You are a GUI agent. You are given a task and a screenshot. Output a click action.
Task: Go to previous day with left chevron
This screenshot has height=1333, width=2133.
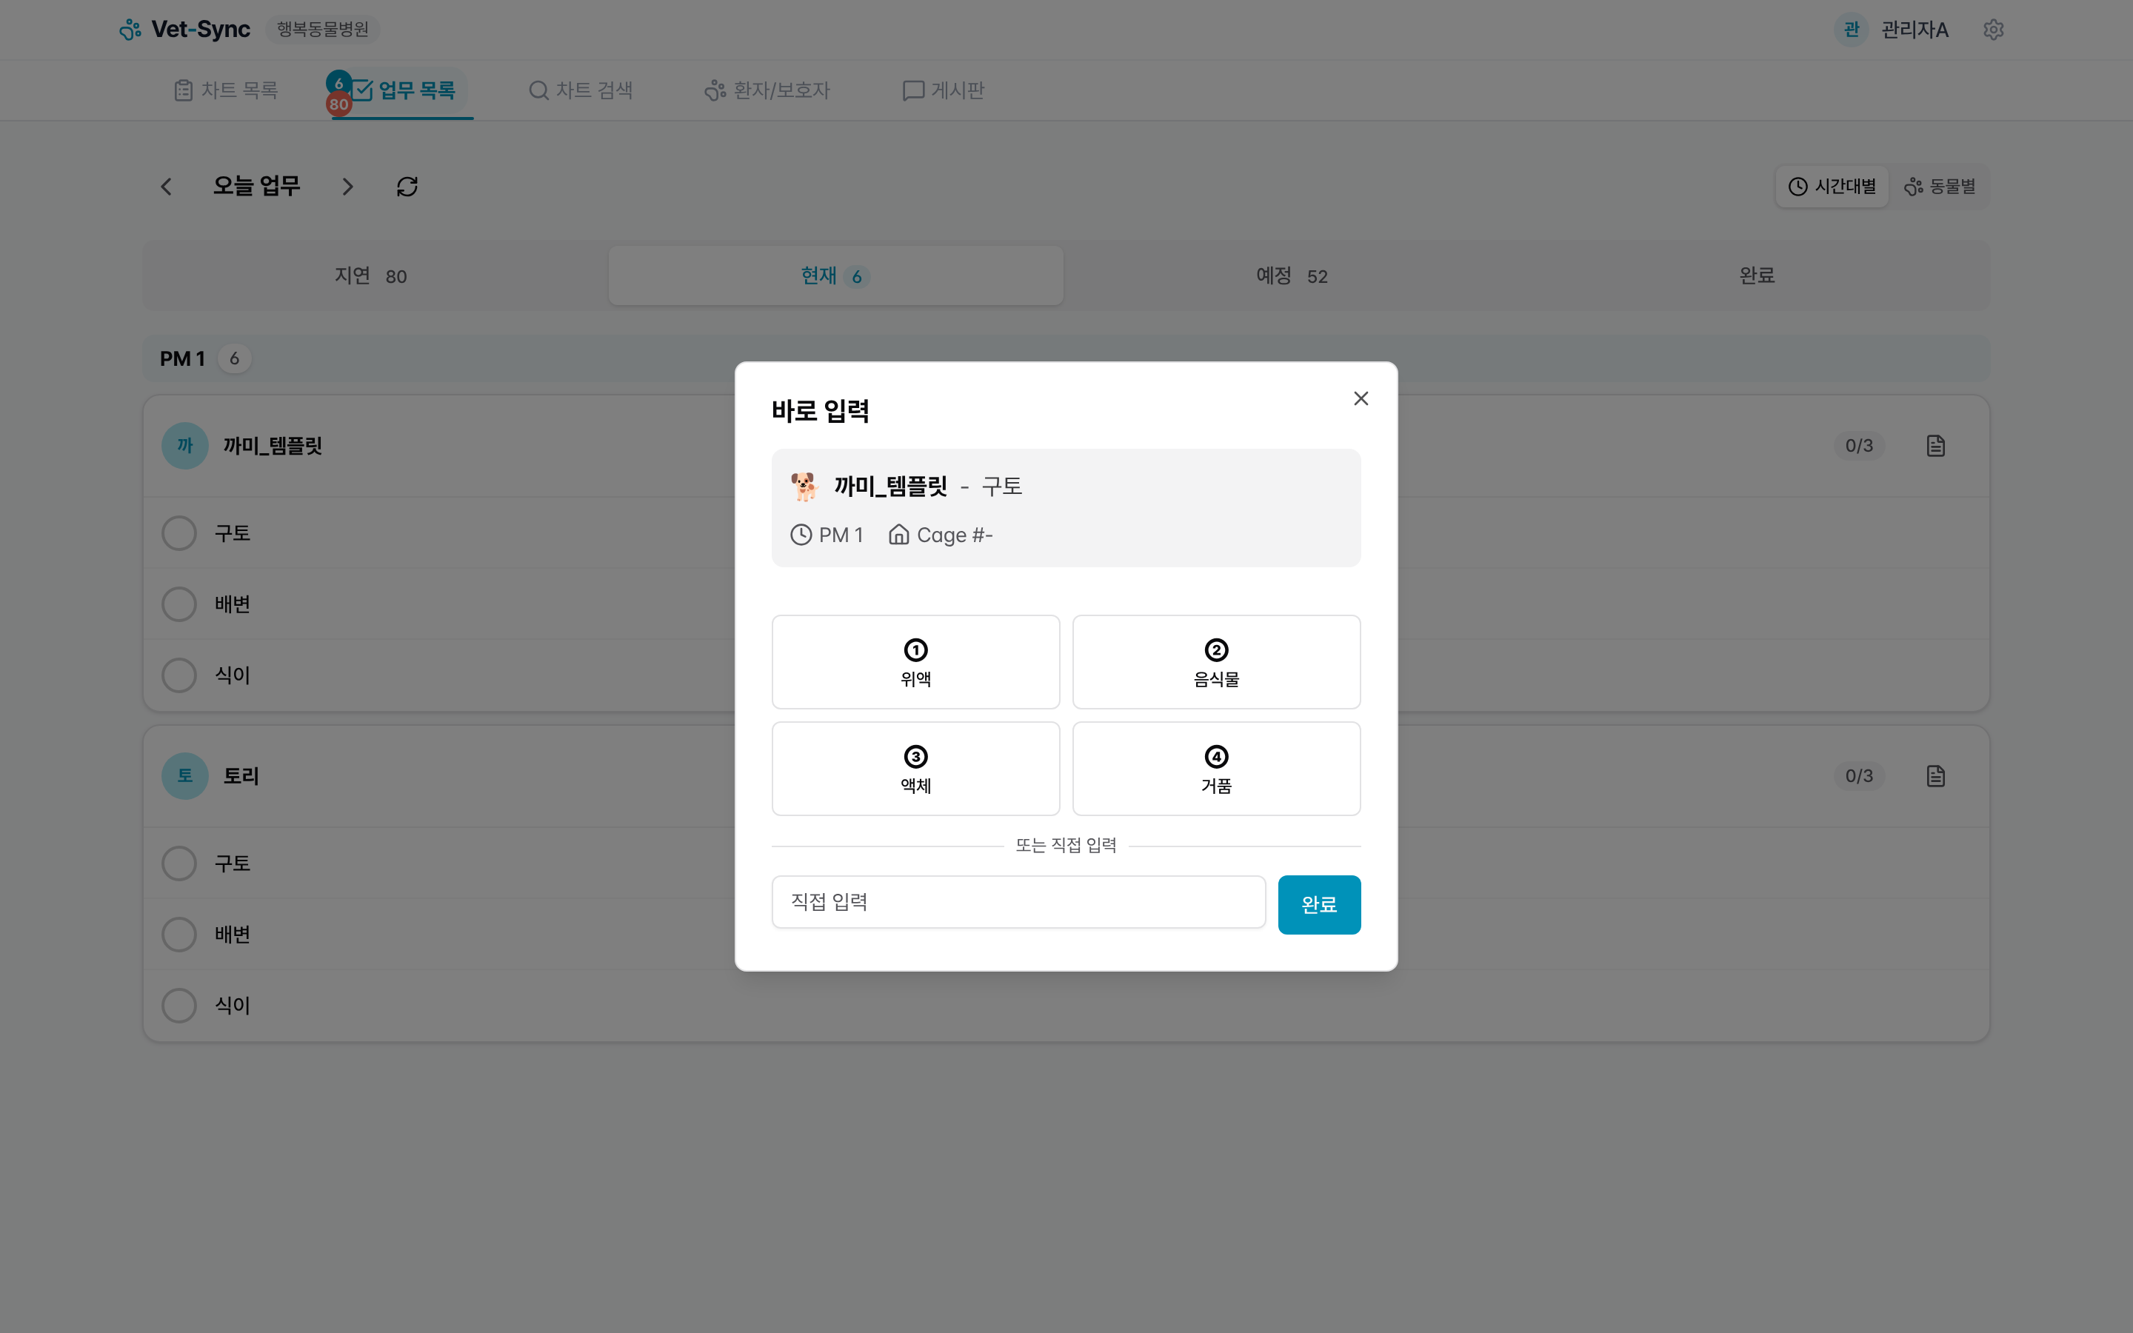tap(167, 186)
